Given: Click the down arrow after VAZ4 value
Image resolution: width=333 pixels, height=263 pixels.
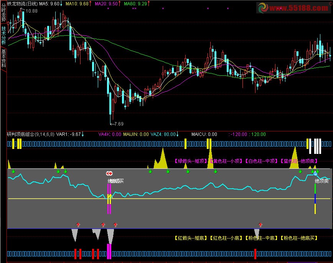Looking at the screenshot, I should point(178,134).
